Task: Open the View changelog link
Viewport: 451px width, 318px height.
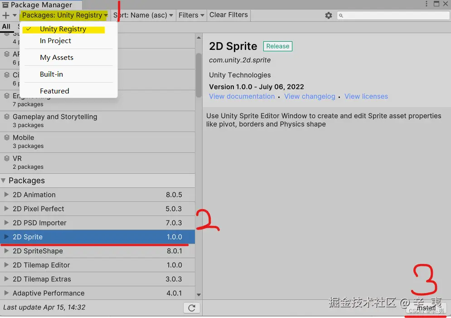Action: click(310, 97)
